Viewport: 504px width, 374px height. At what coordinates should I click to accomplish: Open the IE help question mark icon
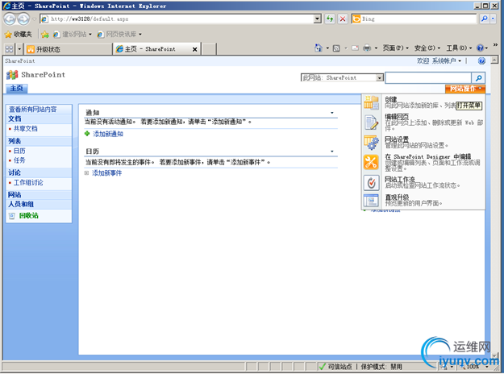coord(481,48)
